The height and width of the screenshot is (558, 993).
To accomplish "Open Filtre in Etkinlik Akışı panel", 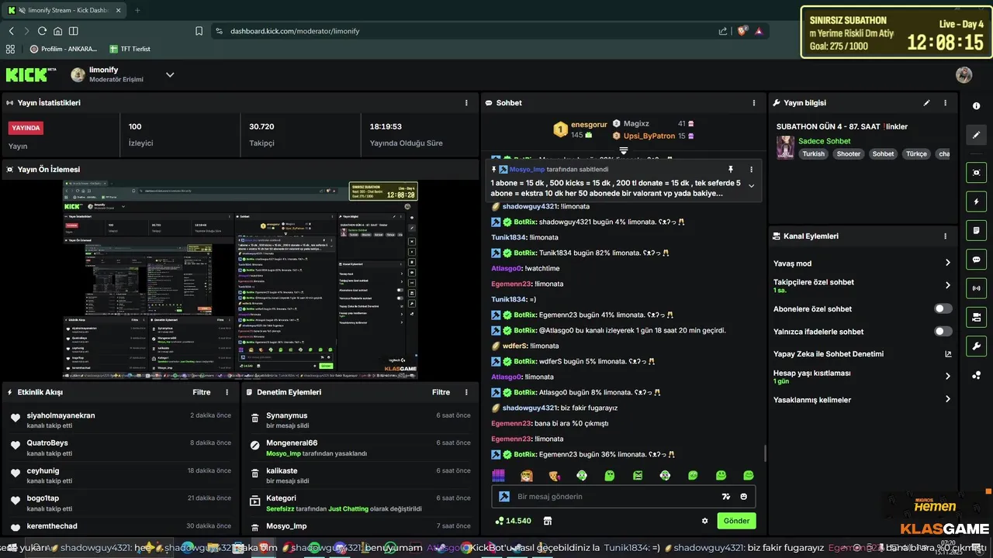I will click(x=202, y=392).
